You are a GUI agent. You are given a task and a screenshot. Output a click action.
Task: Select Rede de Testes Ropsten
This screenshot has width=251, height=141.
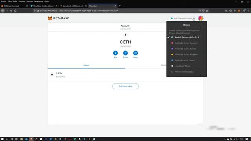coord(187,43)
